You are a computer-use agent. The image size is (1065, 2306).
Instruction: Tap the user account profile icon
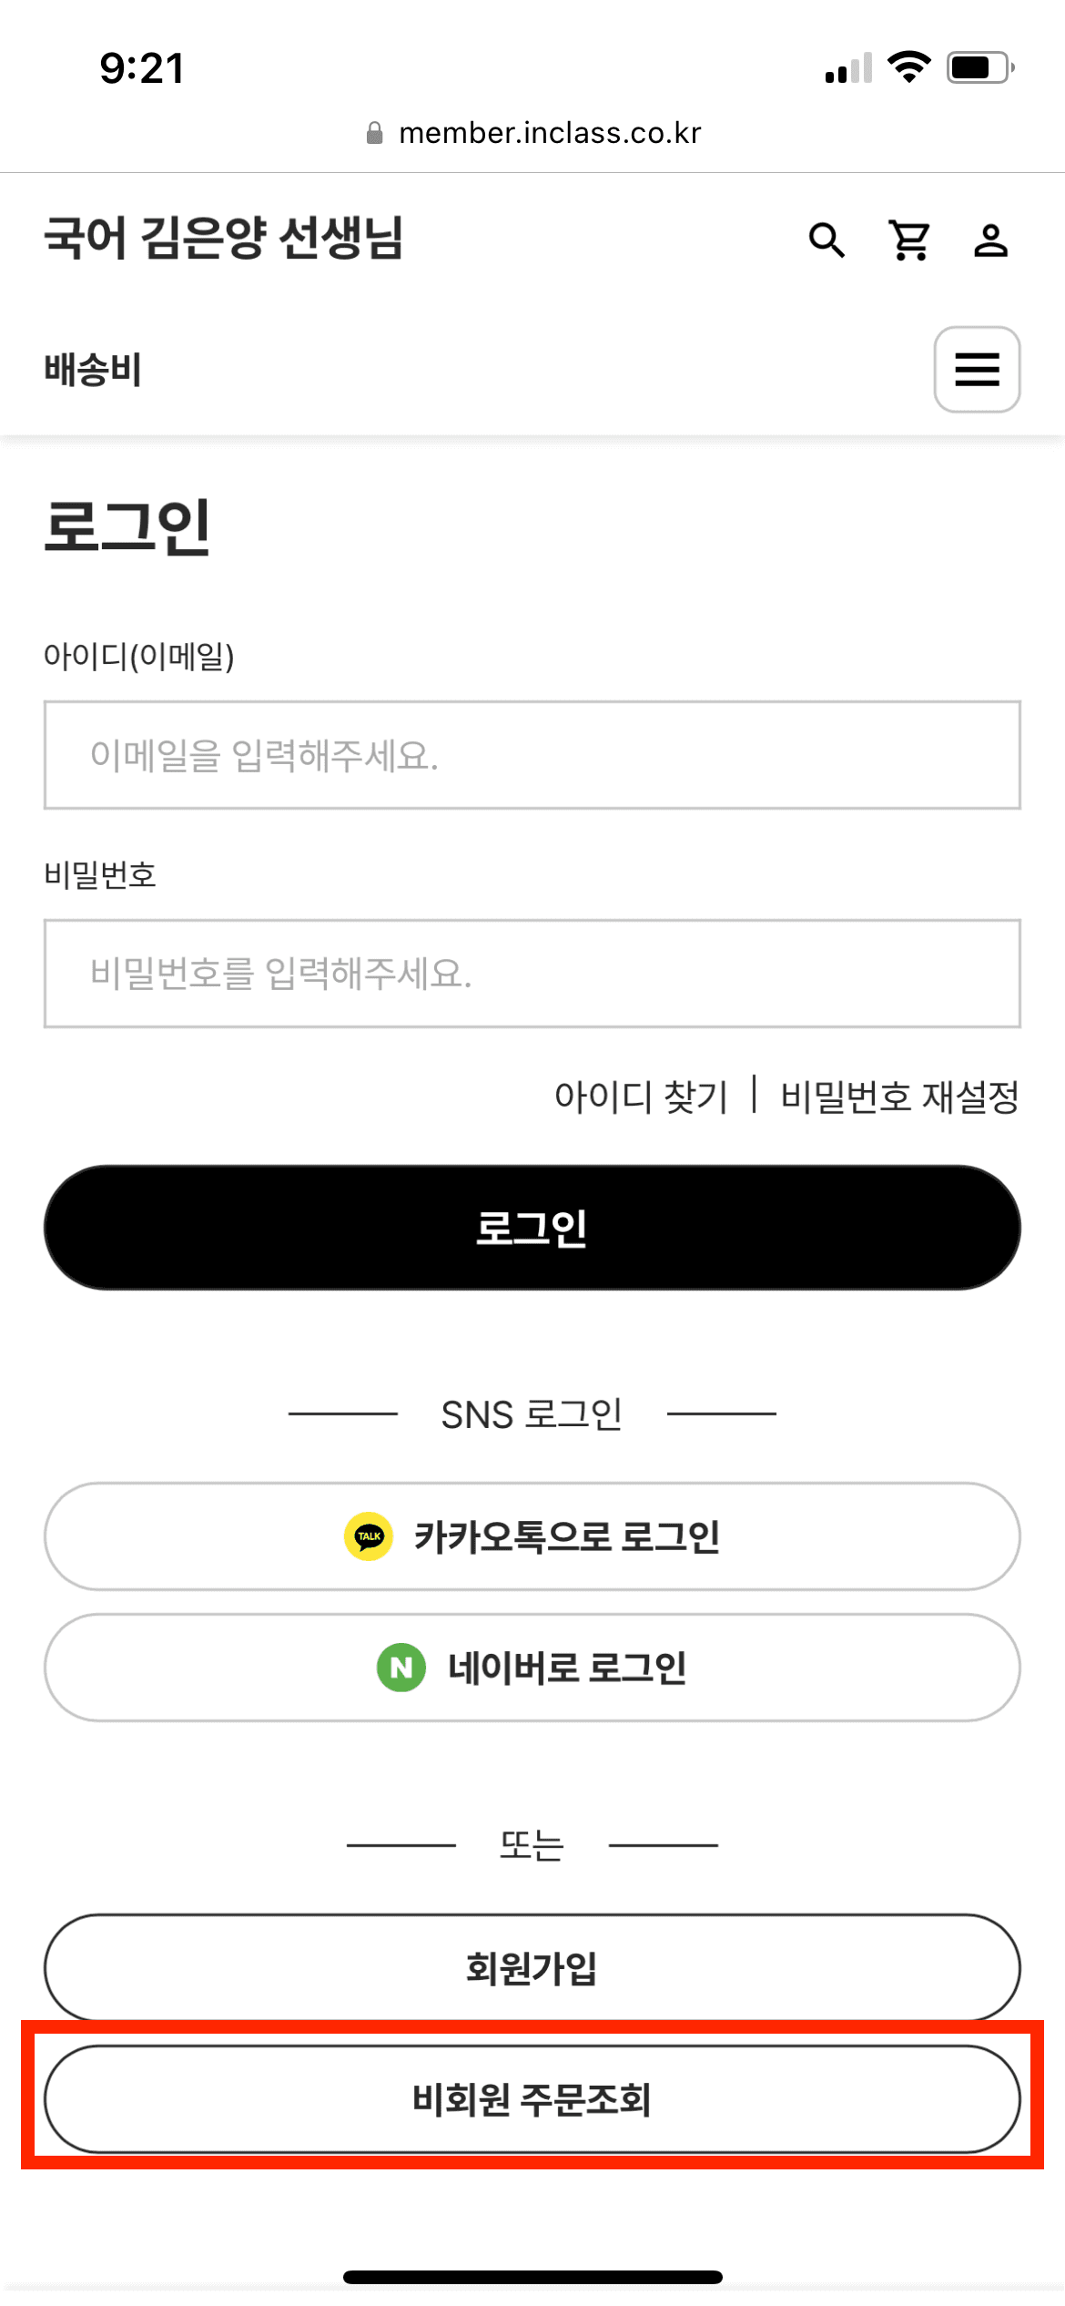(x=990, y=240)
